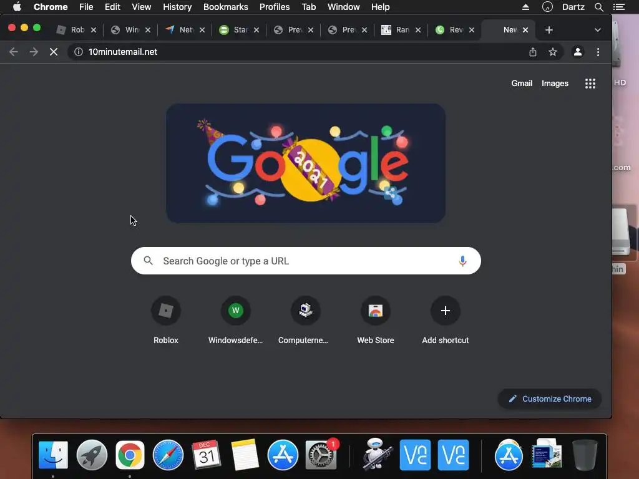Open the View menu

[141, 7]
